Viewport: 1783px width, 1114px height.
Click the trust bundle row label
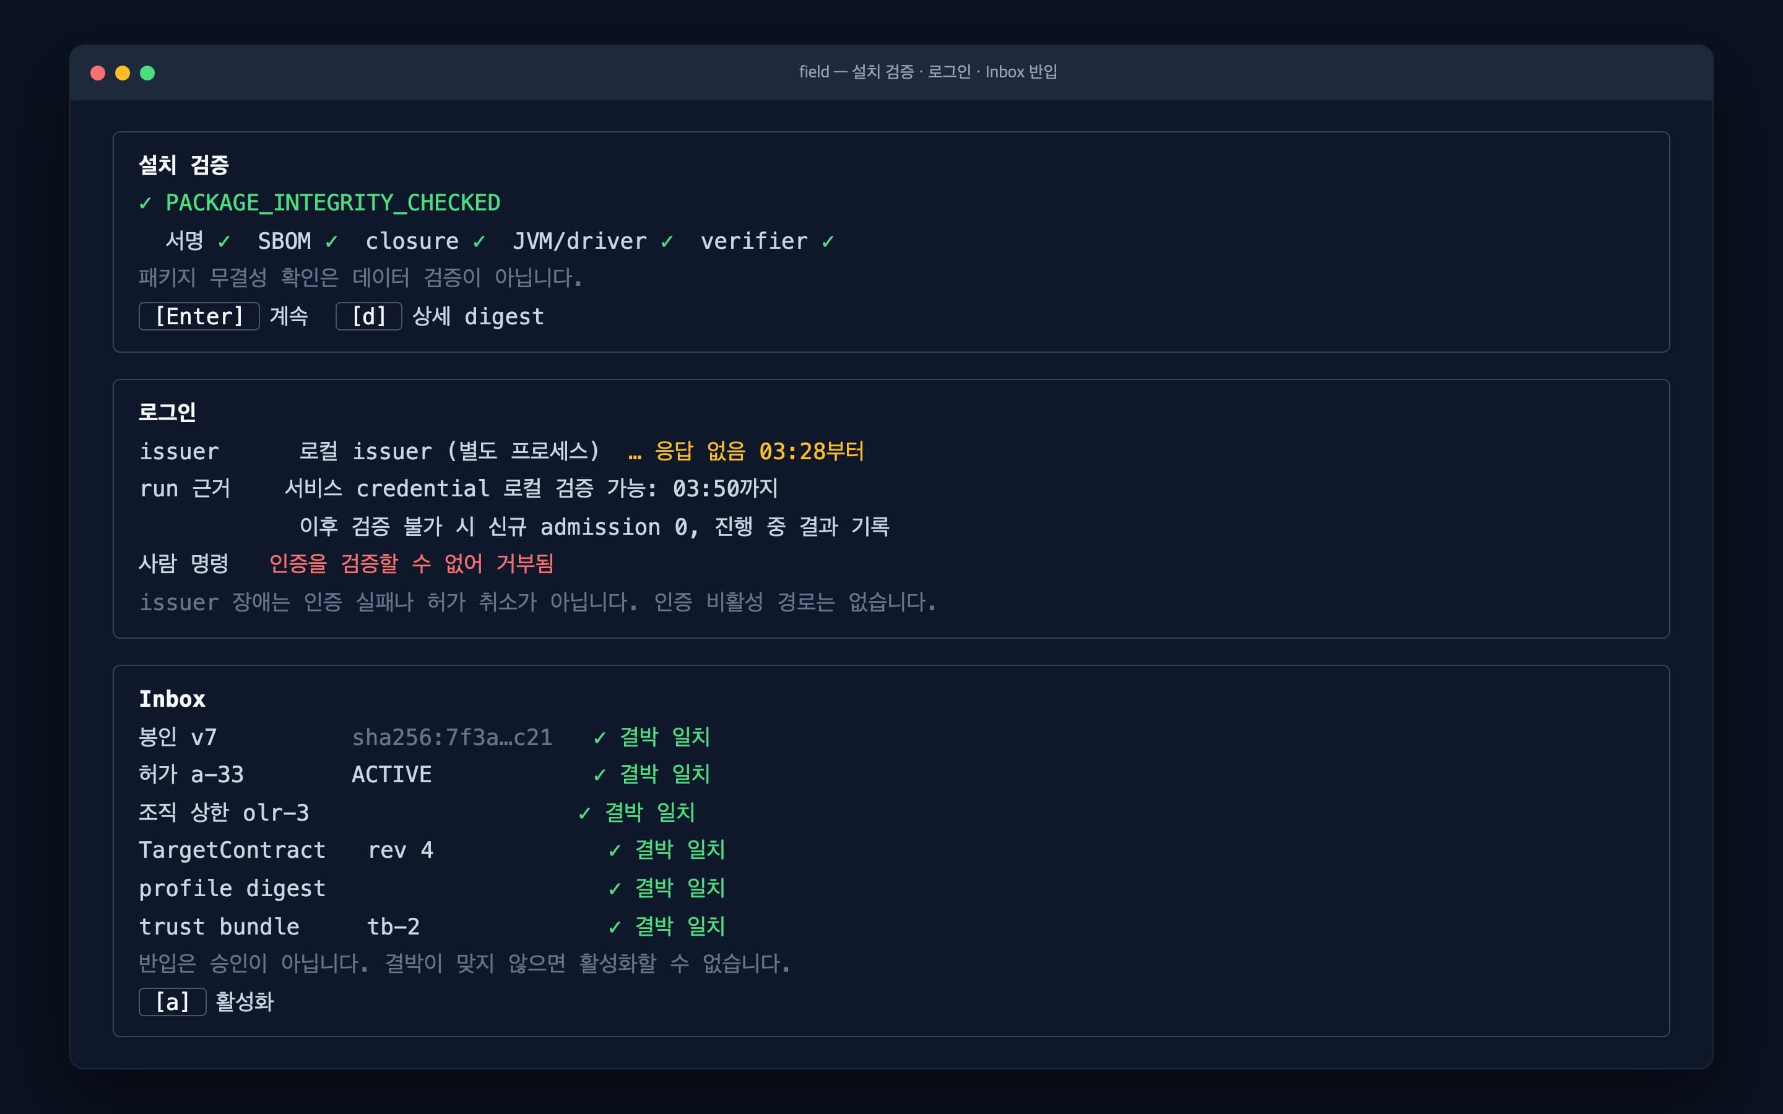coord(219,927)
